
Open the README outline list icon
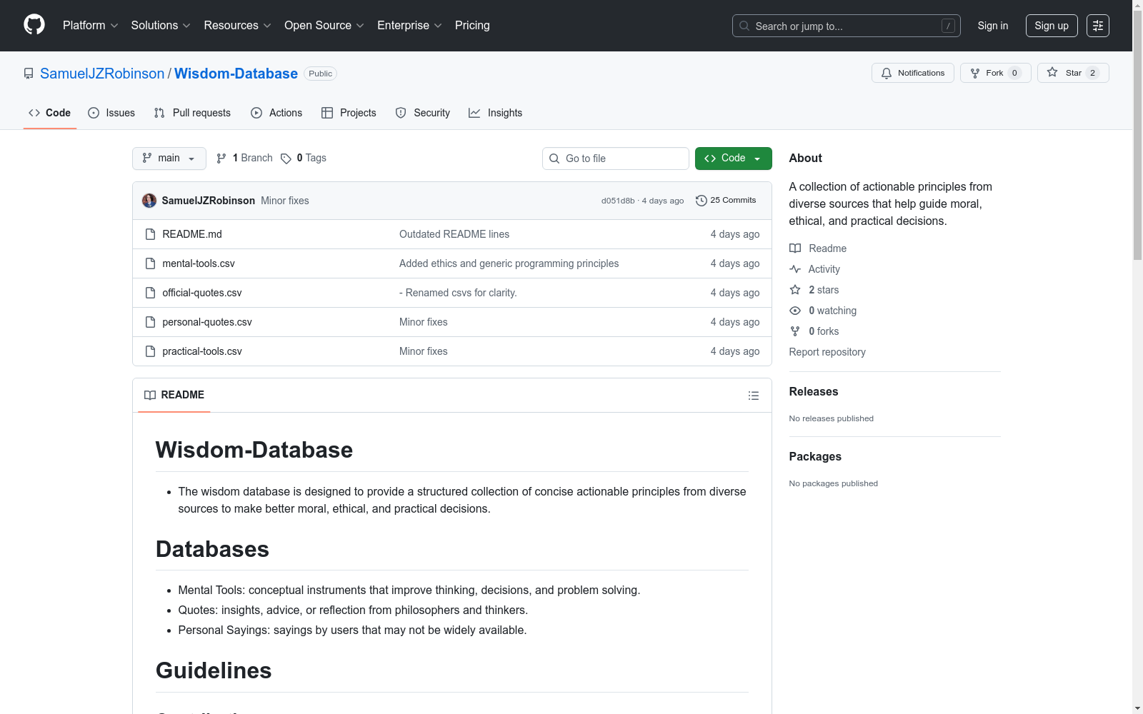tap(754, 396)
